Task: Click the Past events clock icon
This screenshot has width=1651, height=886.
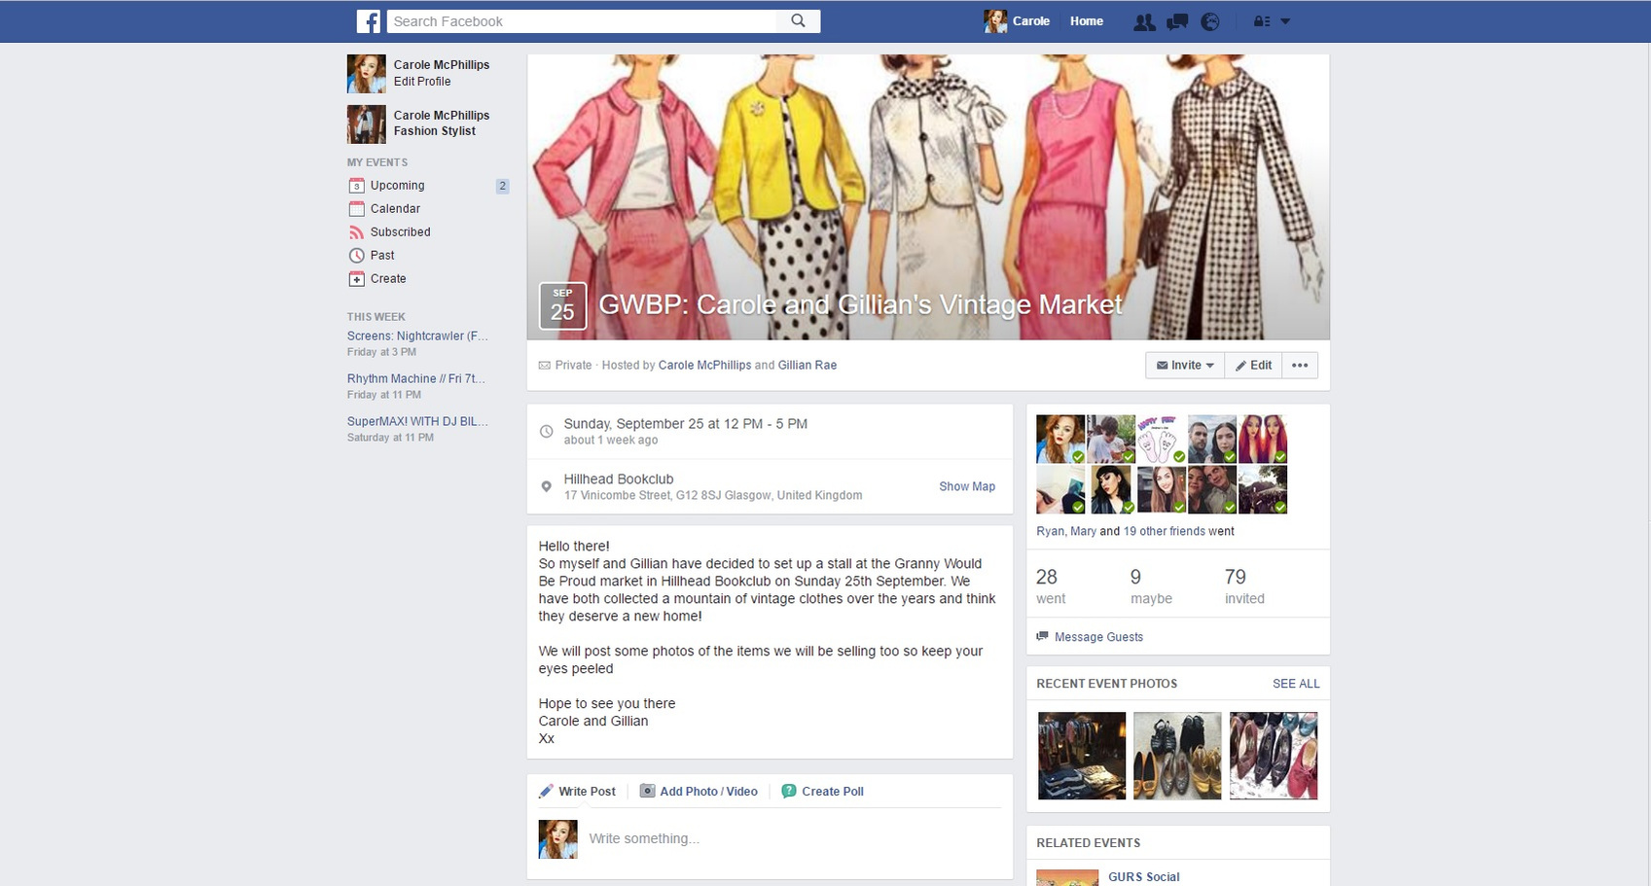Action: tap(356, 256)
